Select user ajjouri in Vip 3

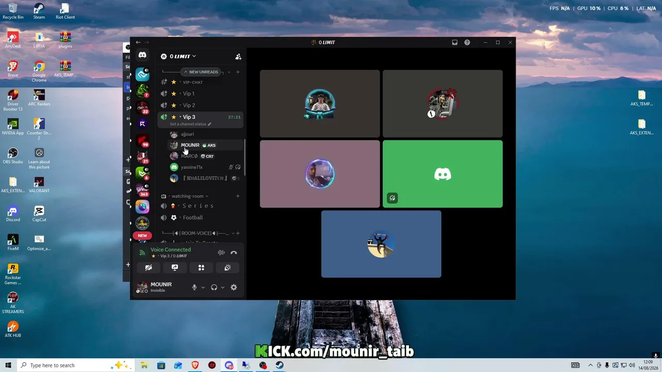pyautogui.click(x=205, y=134)
